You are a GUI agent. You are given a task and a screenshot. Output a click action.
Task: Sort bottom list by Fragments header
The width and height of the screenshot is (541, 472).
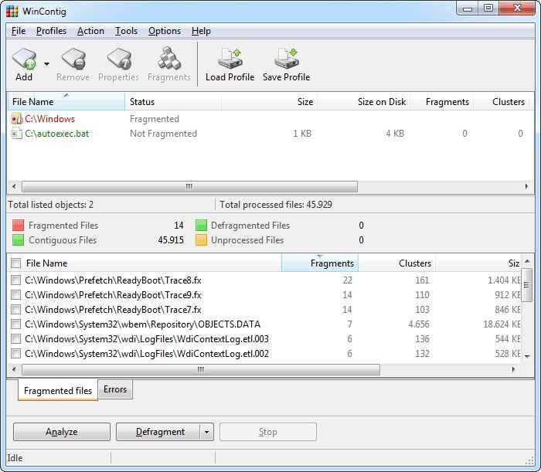320,263
